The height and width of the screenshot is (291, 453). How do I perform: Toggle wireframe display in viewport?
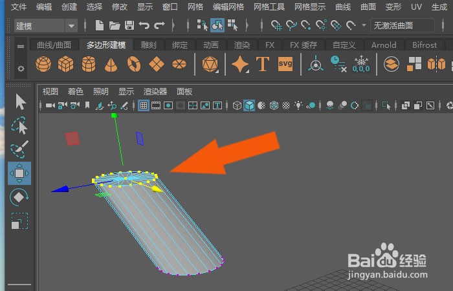coord(237,105)
